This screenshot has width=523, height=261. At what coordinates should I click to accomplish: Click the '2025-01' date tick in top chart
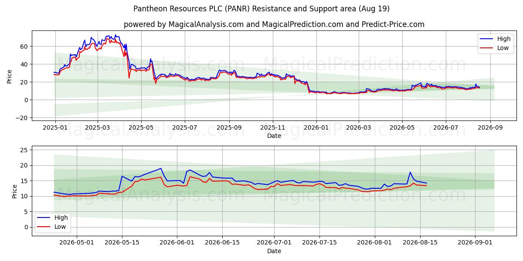point(55,128)
